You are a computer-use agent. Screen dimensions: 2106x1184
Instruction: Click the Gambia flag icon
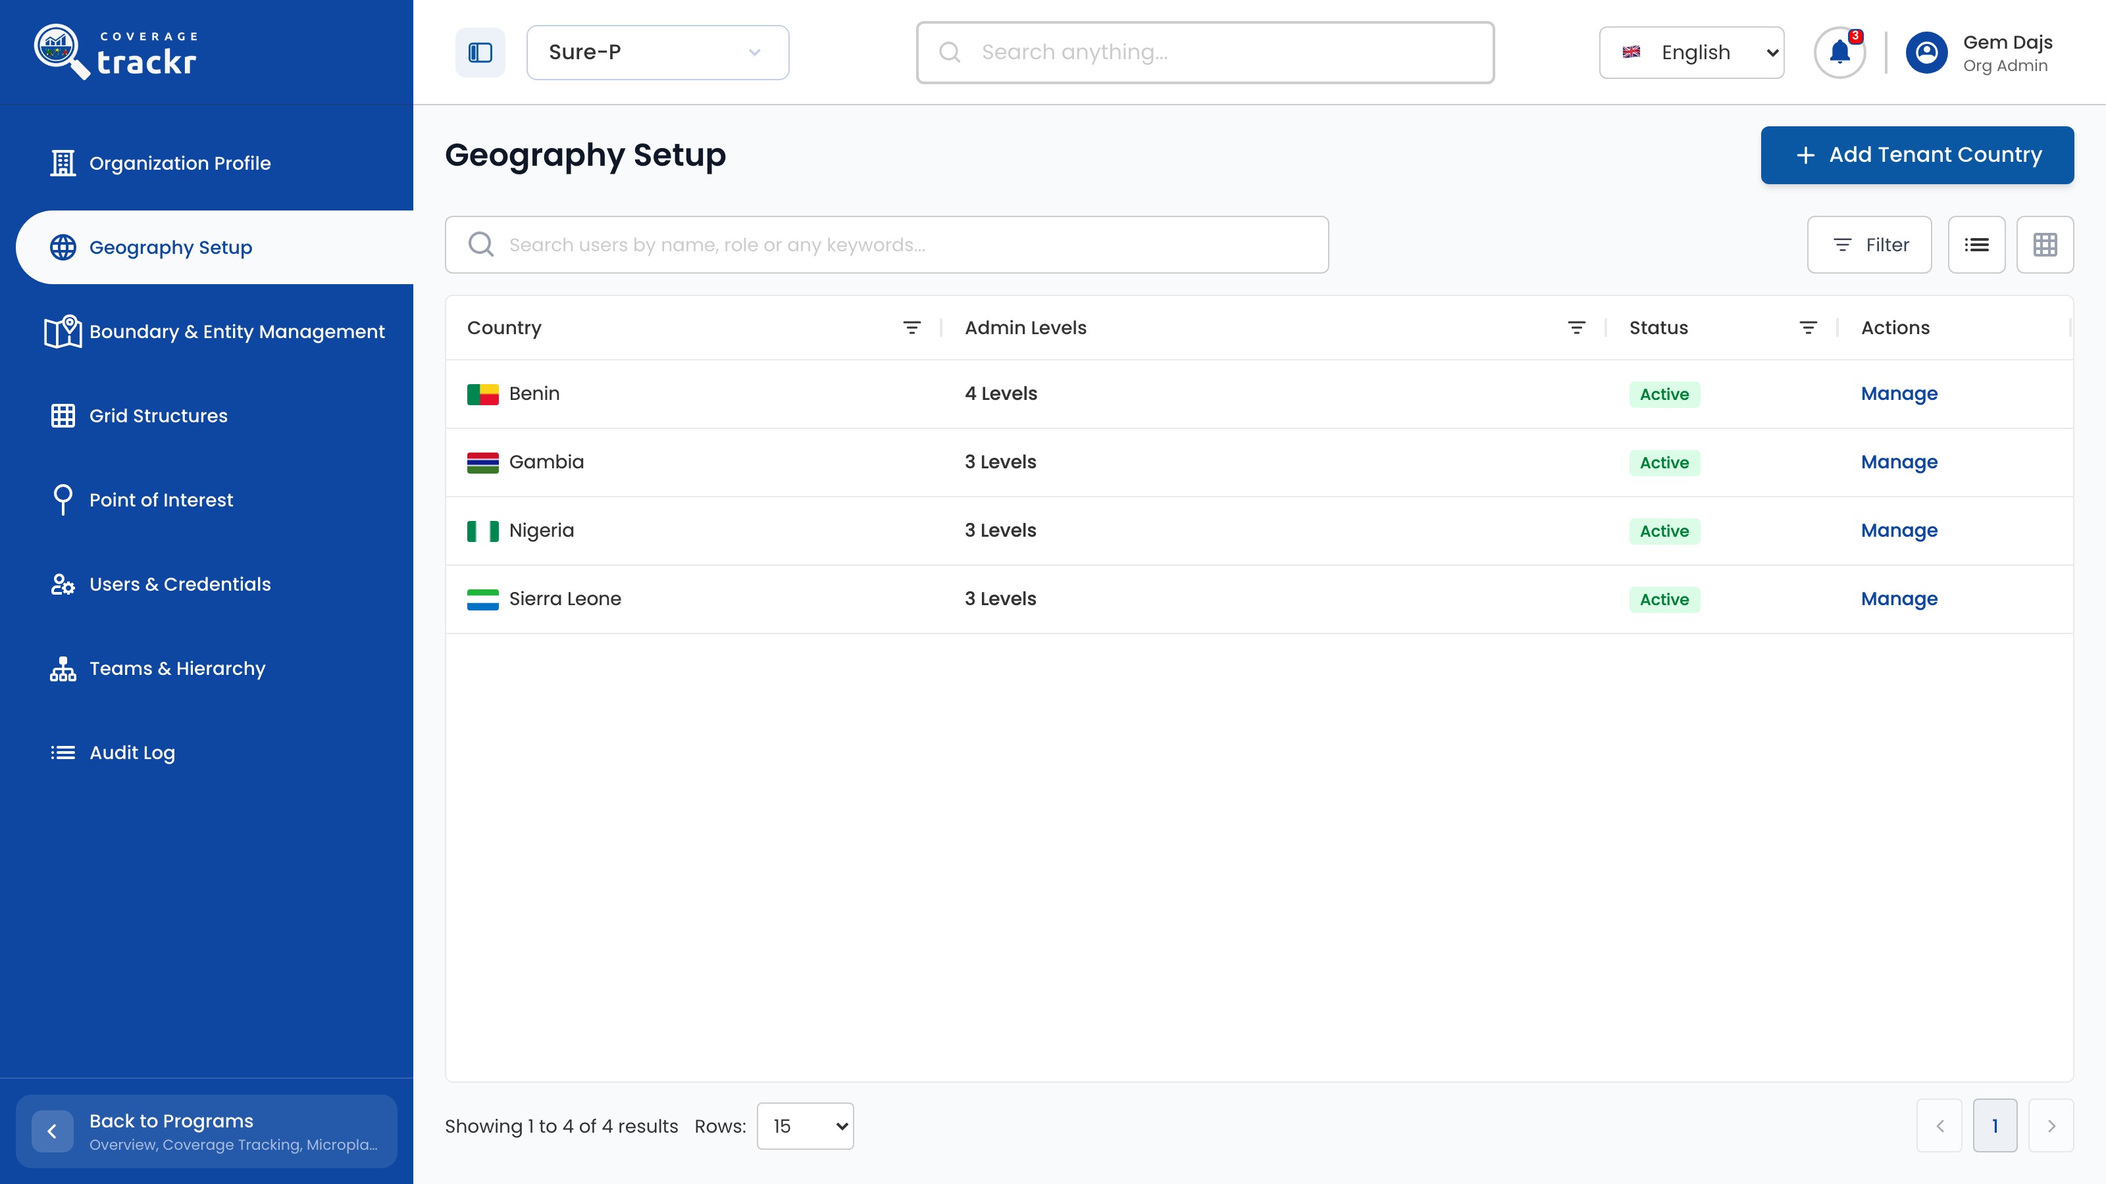(x=482, y=462)
